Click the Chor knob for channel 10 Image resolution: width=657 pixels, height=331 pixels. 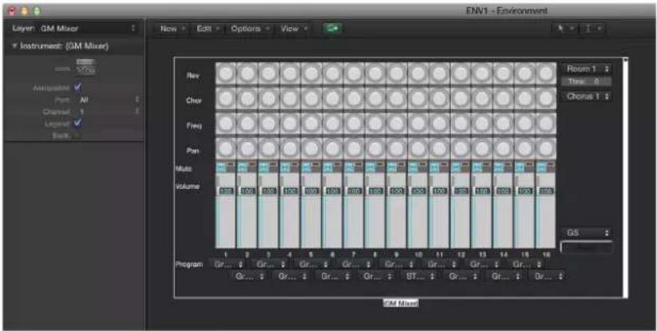tap(418, 99)
